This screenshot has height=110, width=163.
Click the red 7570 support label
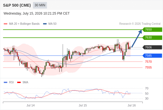coord(148,62)
